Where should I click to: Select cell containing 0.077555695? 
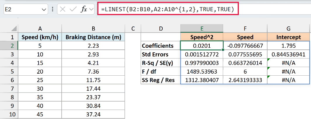[x=245, y=54]
